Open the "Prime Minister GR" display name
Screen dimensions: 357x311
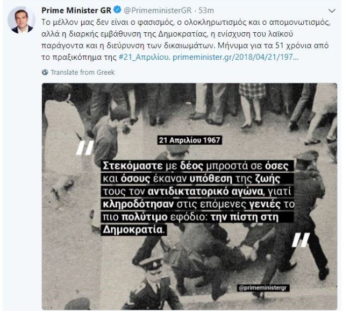tap(76, 10)
